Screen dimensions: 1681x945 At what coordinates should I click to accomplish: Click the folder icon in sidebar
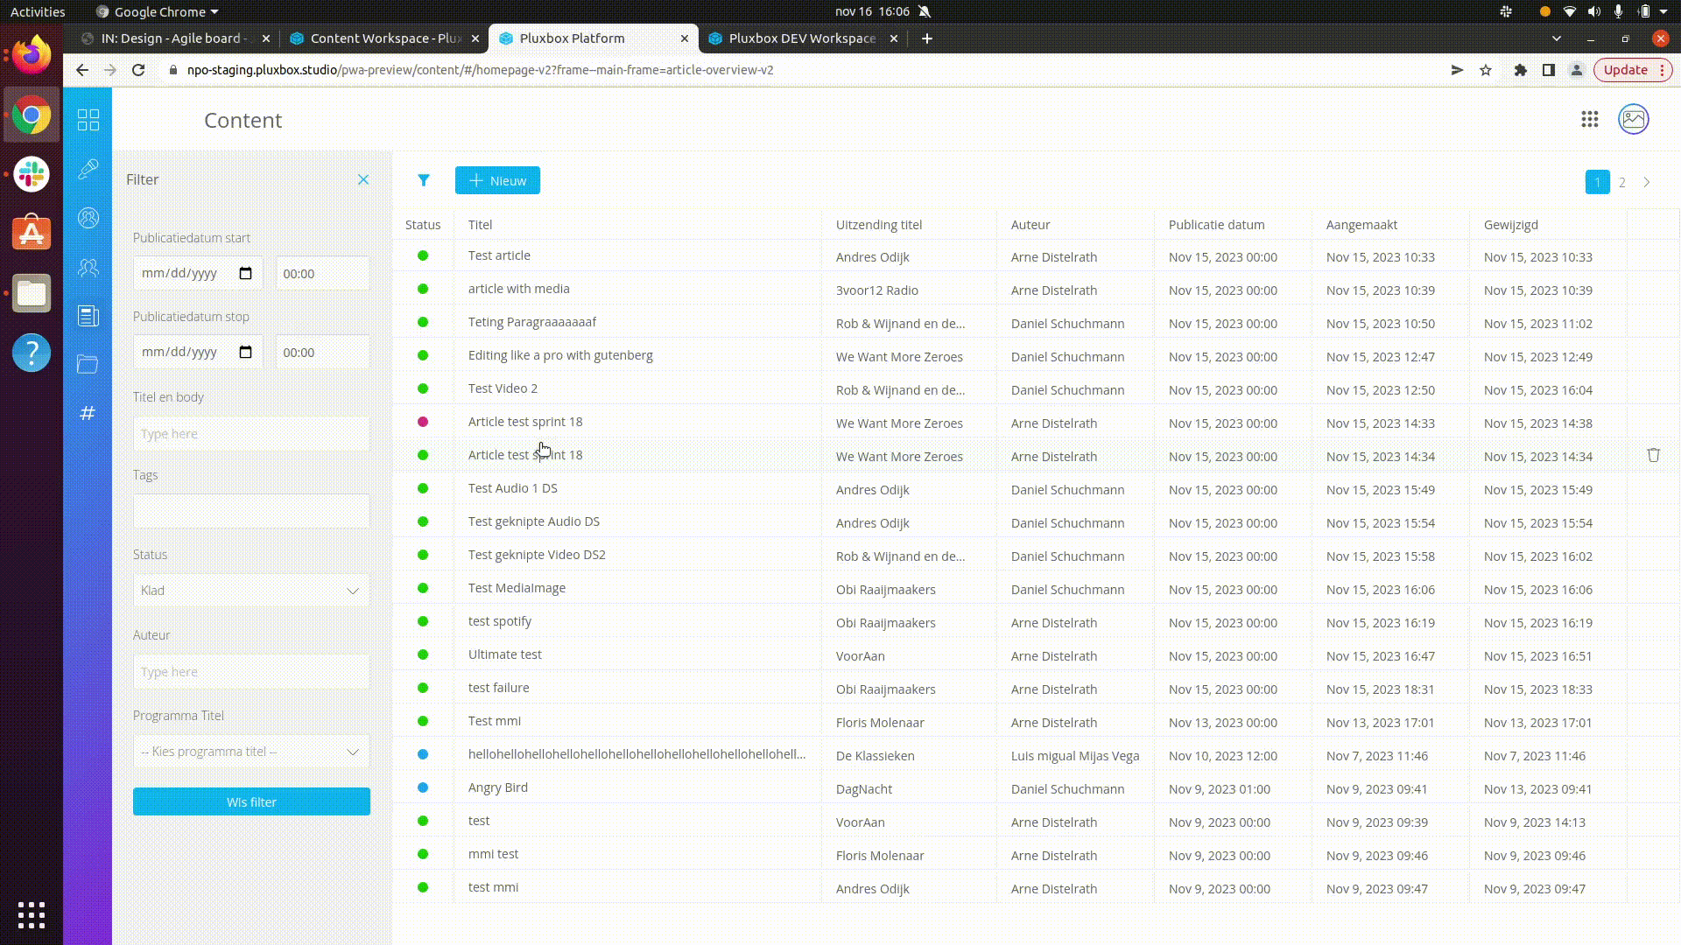pos(88,364)
